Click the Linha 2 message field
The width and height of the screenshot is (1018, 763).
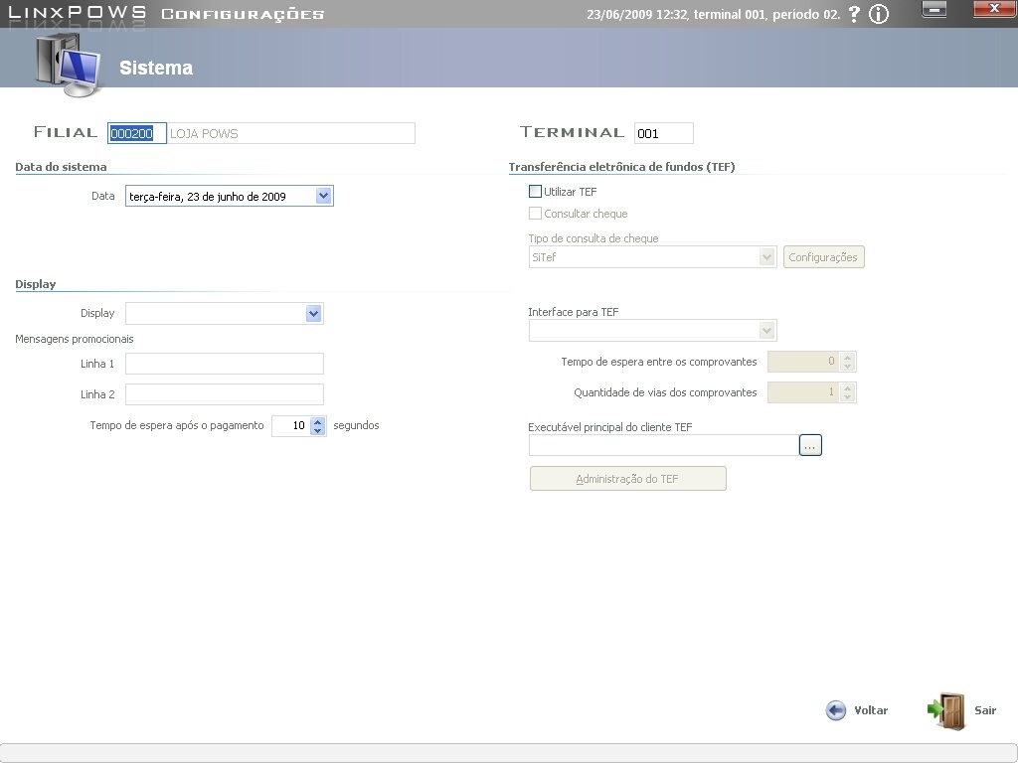click(x=225, y=394)
